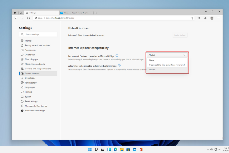Click the forward navigation arrow

point(22,18)
